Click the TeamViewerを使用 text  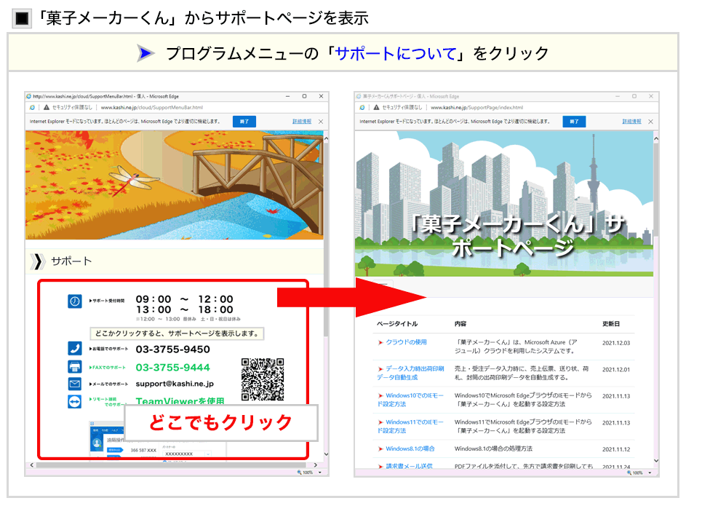pos(180,401)
